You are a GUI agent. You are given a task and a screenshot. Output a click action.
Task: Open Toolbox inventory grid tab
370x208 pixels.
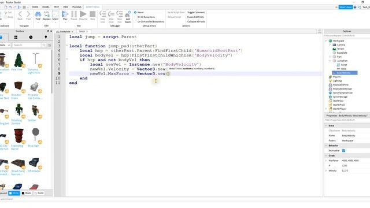click(x=16, y=37)
